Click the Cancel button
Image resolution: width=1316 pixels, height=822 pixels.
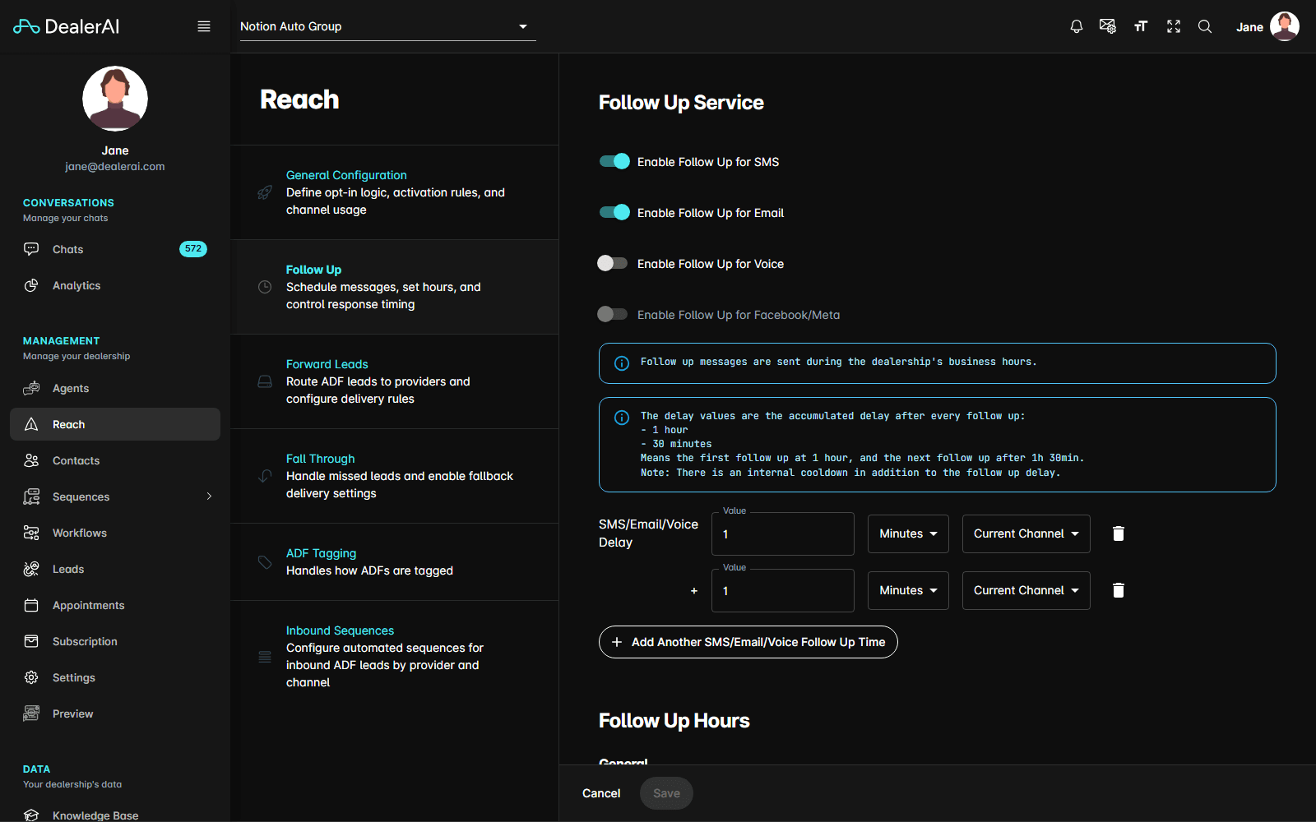[601, 793]
